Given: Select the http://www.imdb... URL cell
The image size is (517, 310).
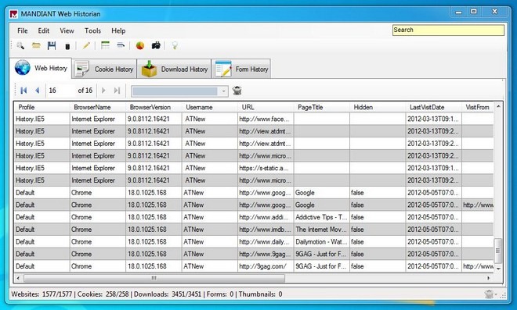Looking at the screenshot, I should [266, 230].
